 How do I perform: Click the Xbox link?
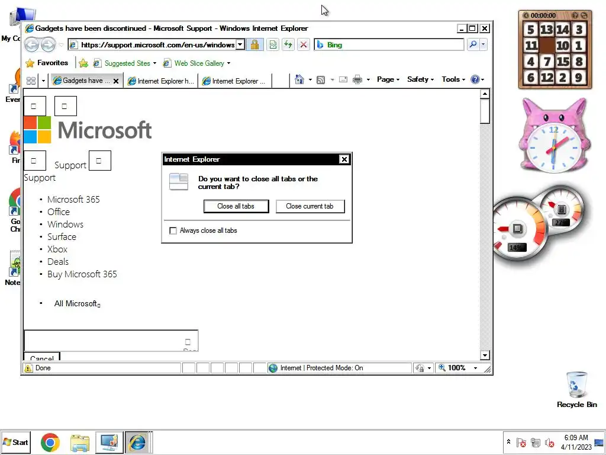pos(57,249)
